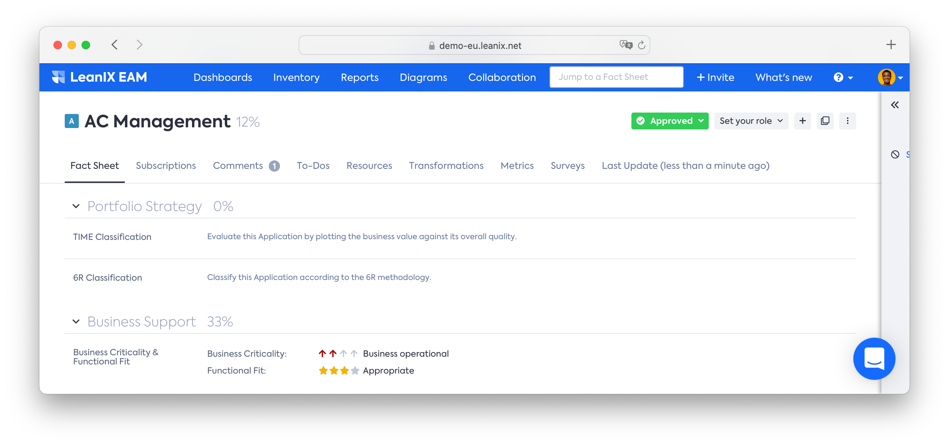This screenshot has width=949, height=446.
Task: Reload the page in the browser
Action: pos(641,45)
